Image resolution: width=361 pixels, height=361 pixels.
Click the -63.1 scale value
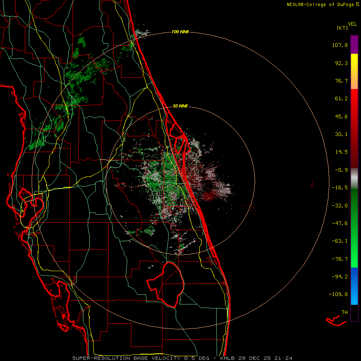pos(340,241)
